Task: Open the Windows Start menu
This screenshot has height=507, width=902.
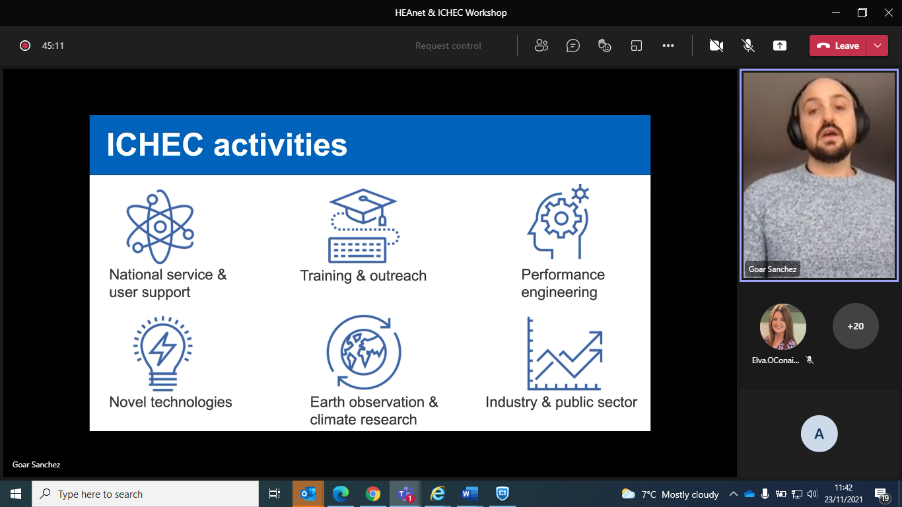Action: click(x=16, y=494)
